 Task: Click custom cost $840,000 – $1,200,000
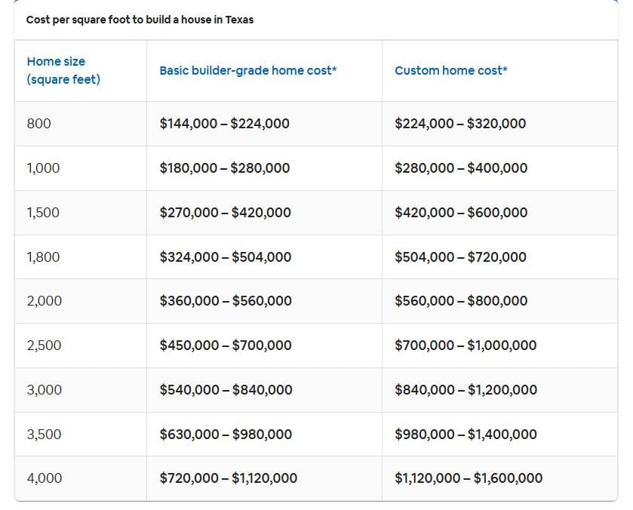pos(466,389)
